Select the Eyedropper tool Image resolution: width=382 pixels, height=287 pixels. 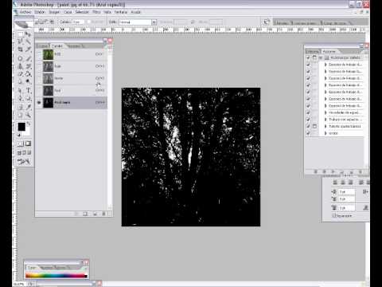28,107
